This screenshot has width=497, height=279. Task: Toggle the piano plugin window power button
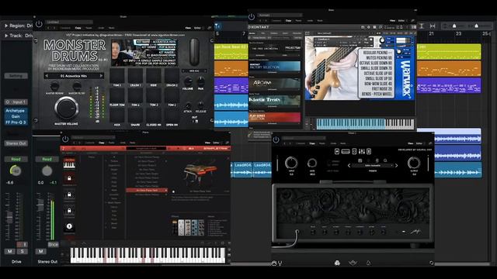tap(65, 139)
